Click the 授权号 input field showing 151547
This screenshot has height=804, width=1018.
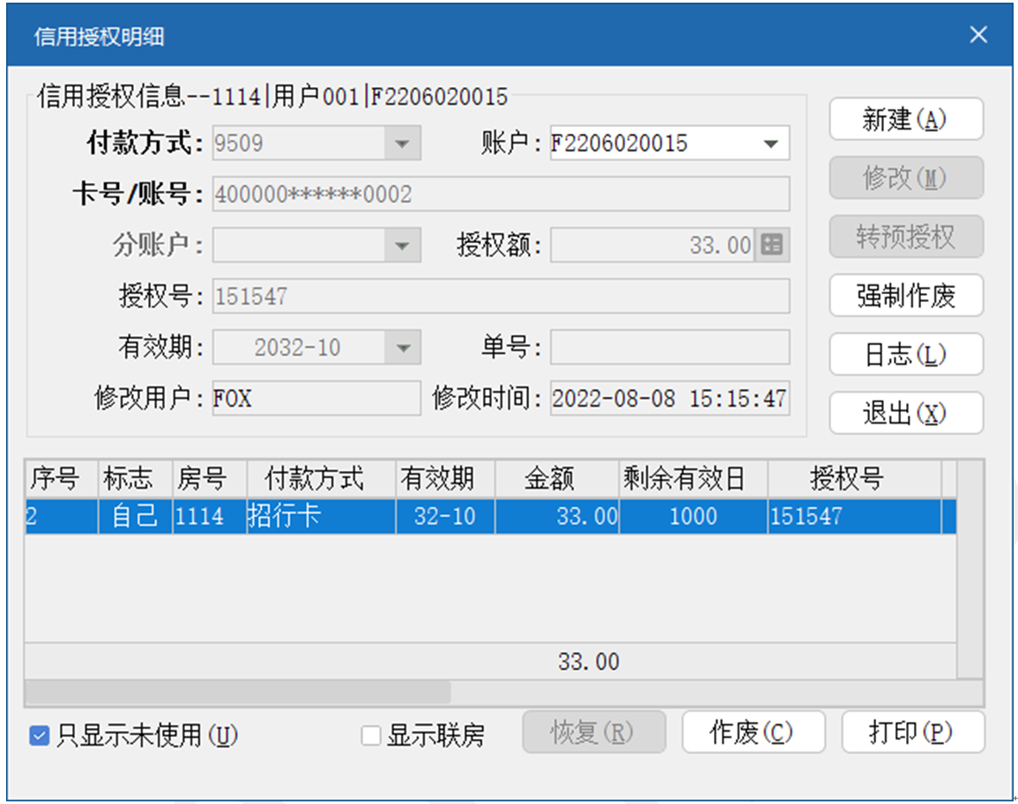(501, 297)
